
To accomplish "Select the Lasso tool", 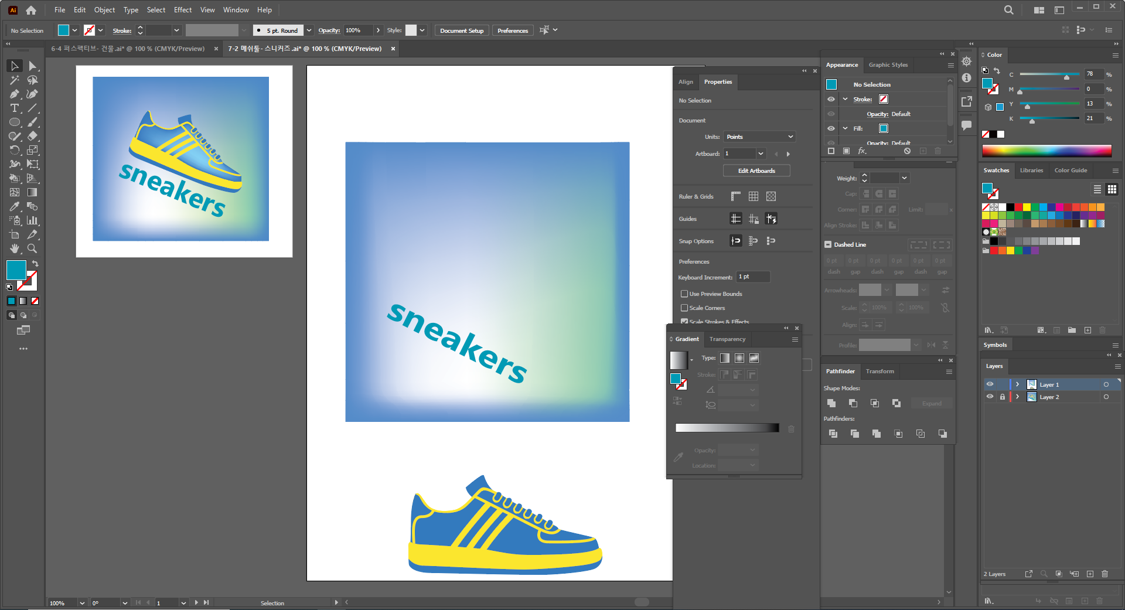I will [x=33, y=80].
